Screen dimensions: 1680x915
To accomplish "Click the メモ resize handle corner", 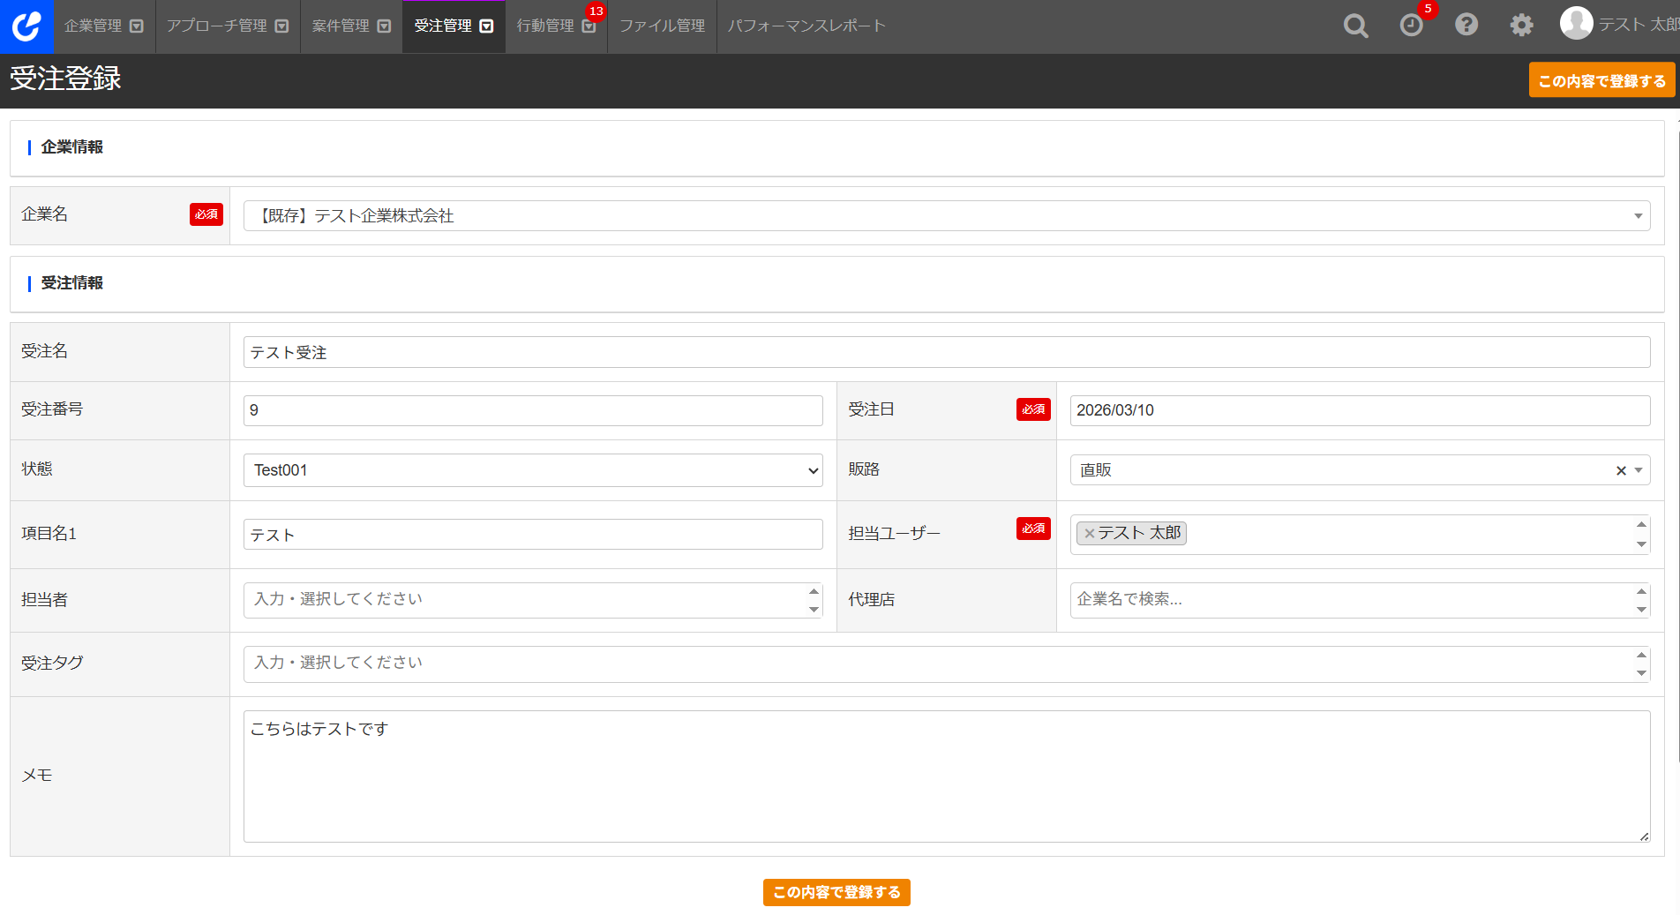I will coord(1645,836).
